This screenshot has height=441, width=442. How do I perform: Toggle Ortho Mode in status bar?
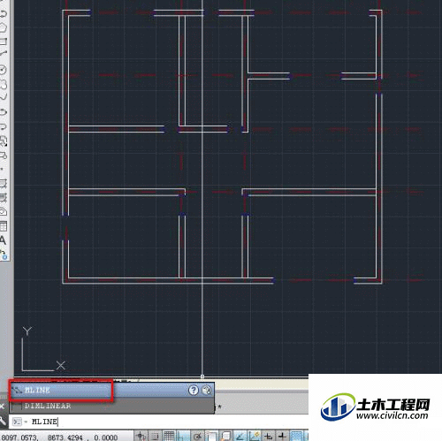pyautogui.click(x=183, y=436)
